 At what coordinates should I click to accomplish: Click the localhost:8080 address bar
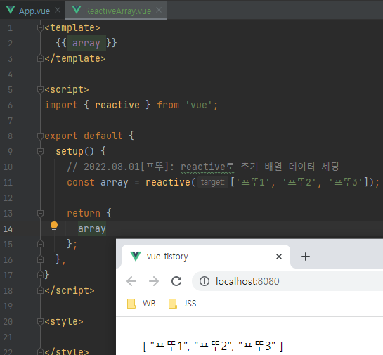[287, 281]
